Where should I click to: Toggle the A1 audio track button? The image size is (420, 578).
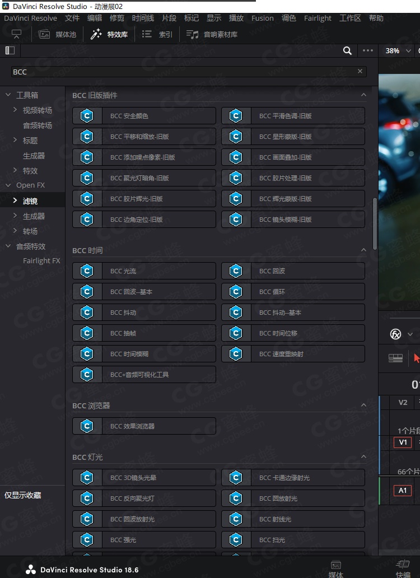[403, 490]
